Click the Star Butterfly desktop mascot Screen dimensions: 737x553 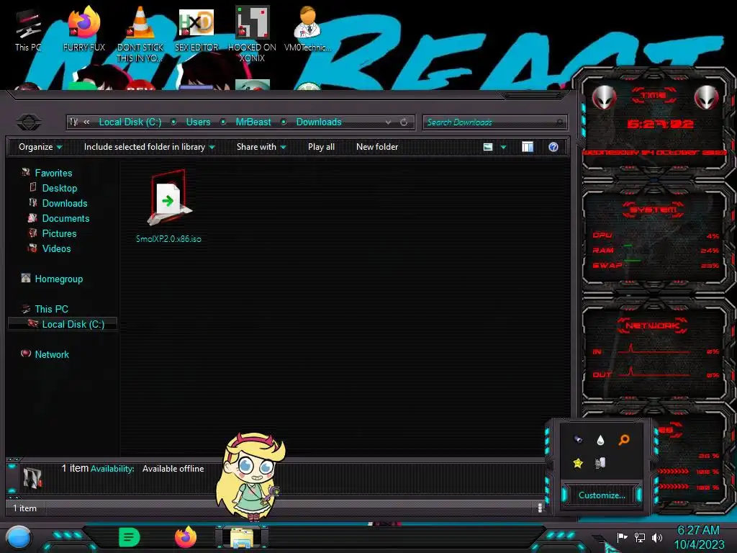click(x=251, y=475)
